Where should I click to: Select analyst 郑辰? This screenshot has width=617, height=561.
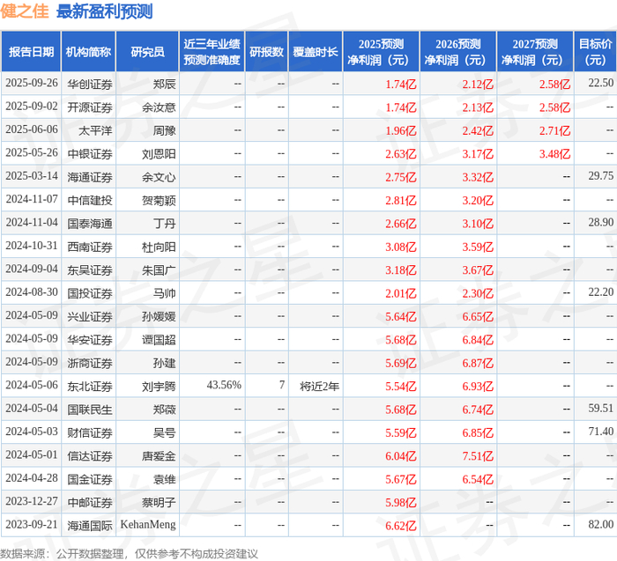click(x=165, y=85)
